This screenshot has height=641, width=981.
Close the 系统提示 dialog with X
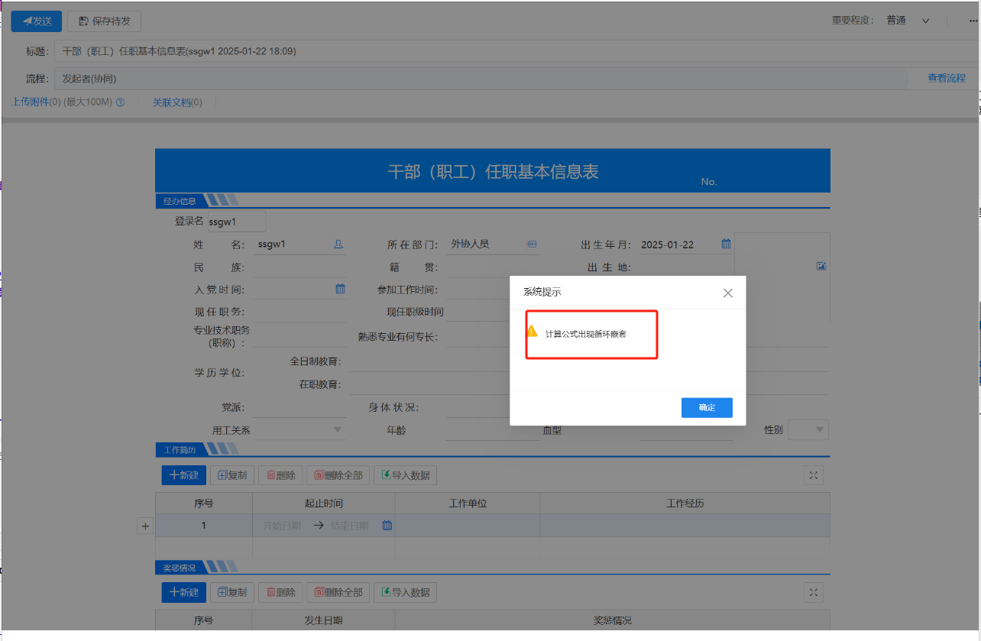[x=727, y=293]
